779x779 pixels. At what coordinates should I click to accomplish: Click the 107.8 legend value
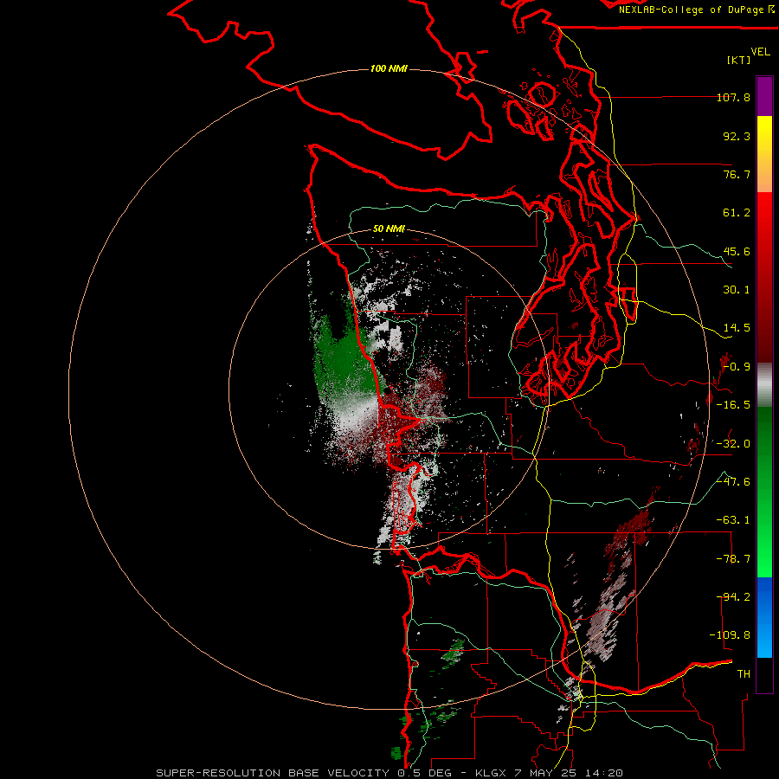click(733, 97)
